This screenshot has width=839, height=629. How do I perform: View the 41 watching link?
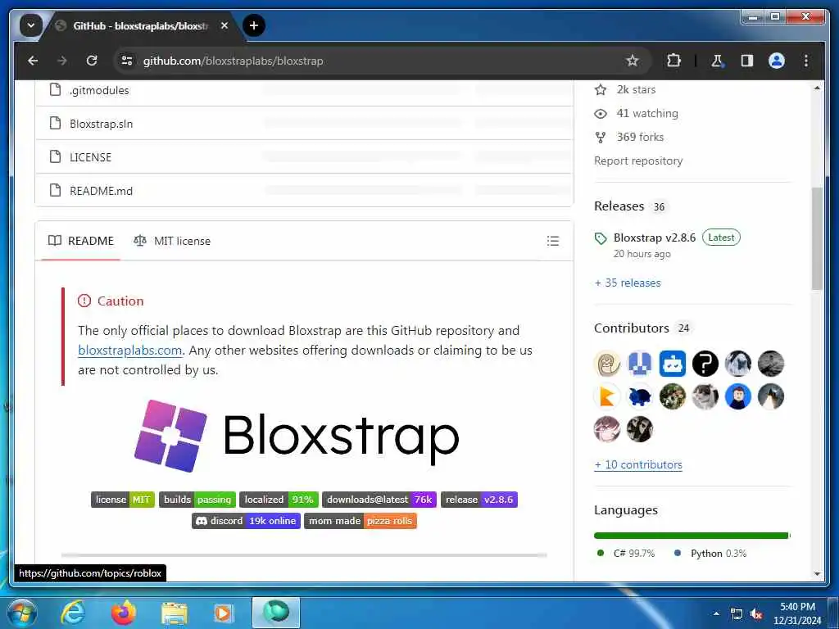[636, 113]
